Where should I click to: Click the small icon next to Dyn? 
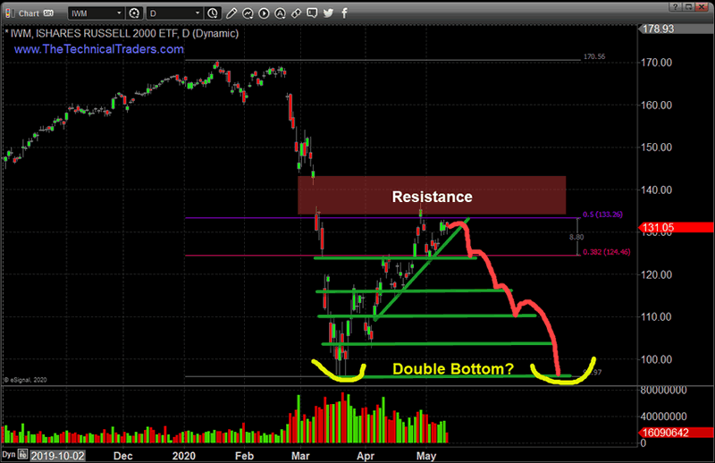tap(23, 455)
